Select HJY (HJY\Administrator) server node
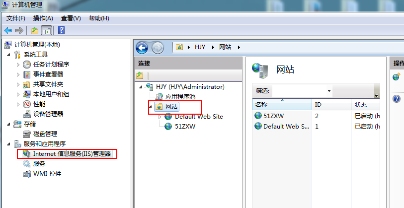404x208 pixels. (190, 87)
